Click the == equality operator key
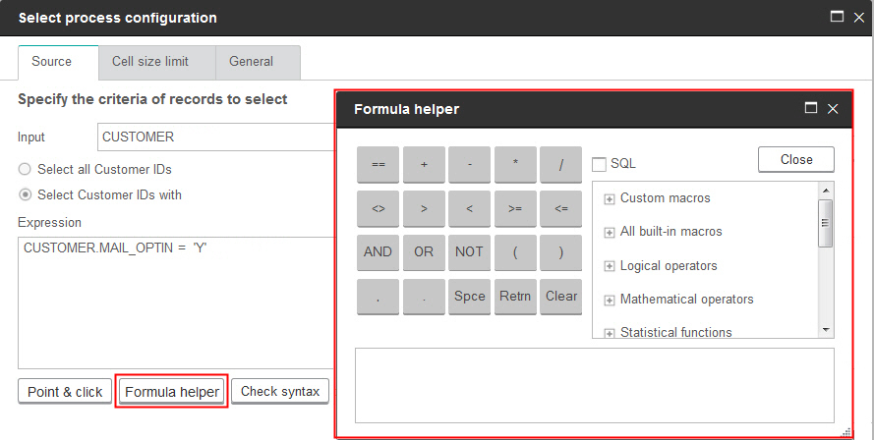Viewport: 874px width, 440px height. [x=379, y=165]
